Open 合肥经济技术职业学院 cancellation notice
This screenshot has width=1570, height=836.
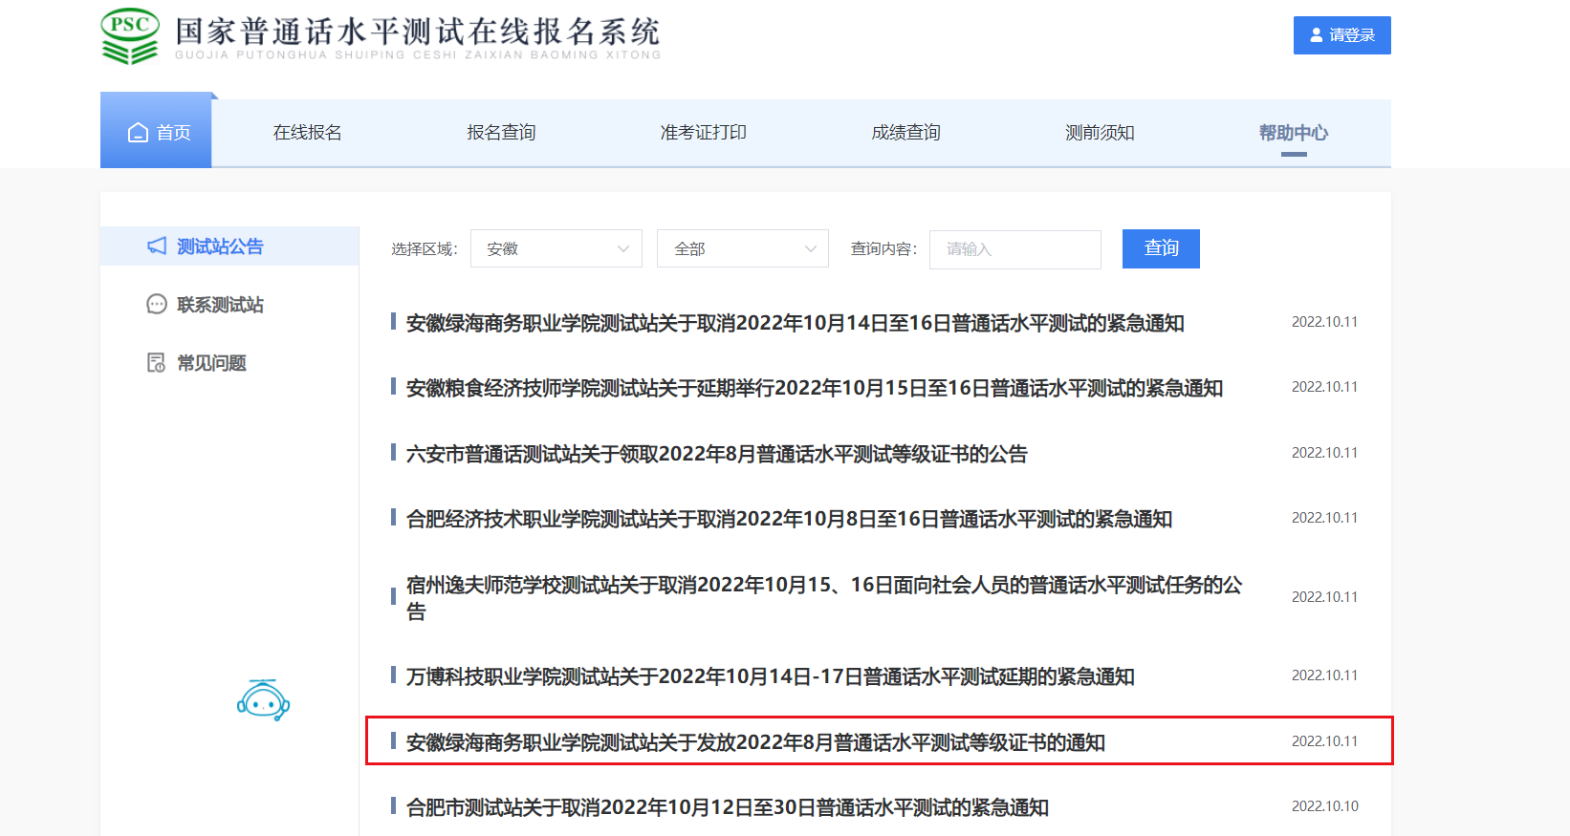pos(790,519)
